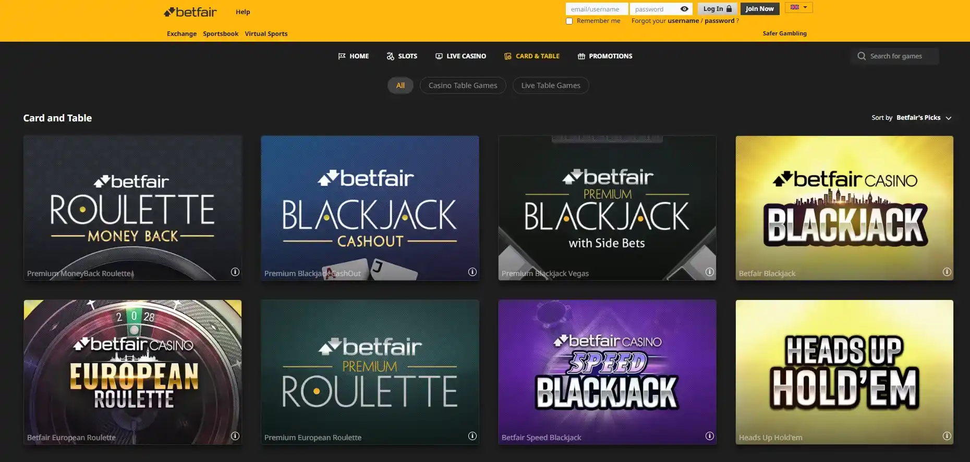Open info icon on Heads Up Hold'em
The image size is (970, 462).
coord(947,436)
